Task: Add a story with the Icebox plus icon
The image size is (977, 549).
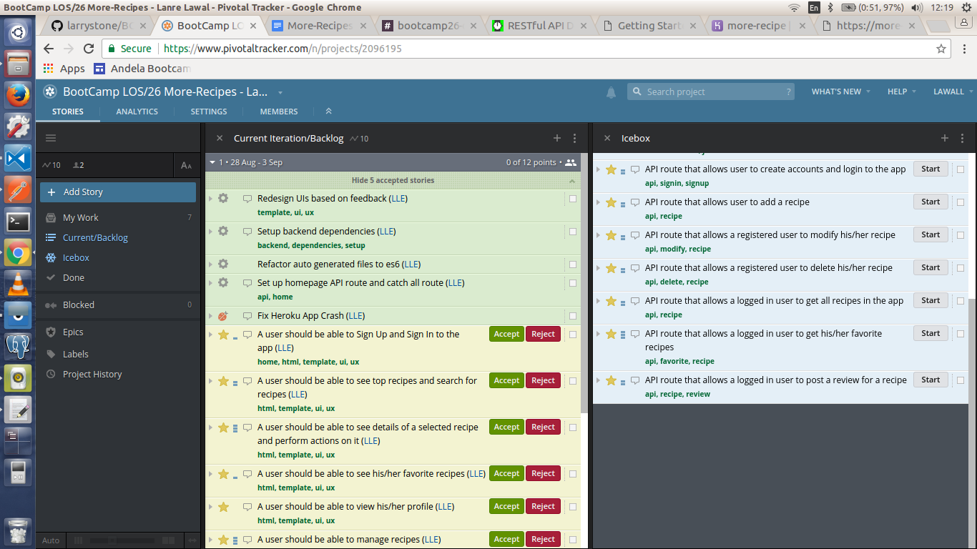Action: [945, 138]
